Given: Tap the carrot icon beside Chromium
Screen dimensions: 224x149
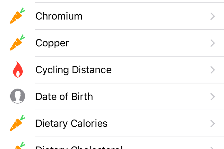Looking at the screenshot, I should 17,16.
